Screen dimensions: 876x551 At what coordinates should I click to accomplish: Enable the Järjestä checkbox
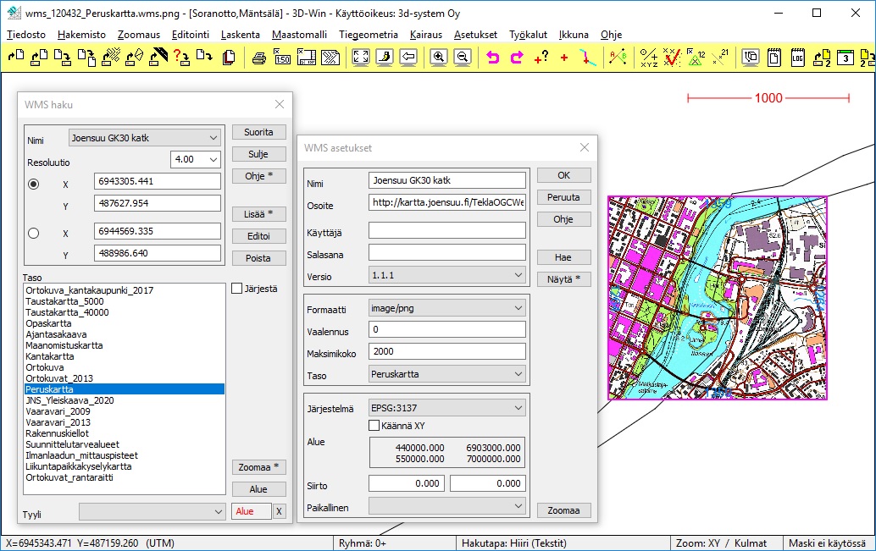[x=237, y=289]
